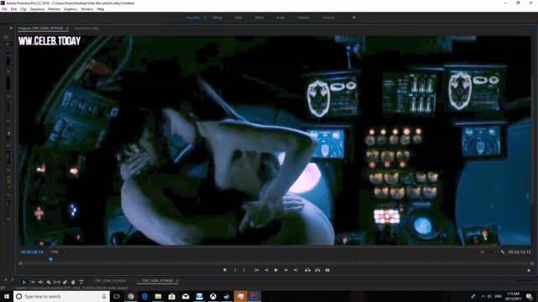Open the Button Editor plus icon

(529, 270)
